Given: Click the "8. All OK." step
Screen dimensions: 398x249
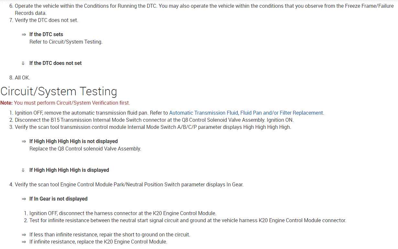Looking at the screenshot, I should 20,78.
